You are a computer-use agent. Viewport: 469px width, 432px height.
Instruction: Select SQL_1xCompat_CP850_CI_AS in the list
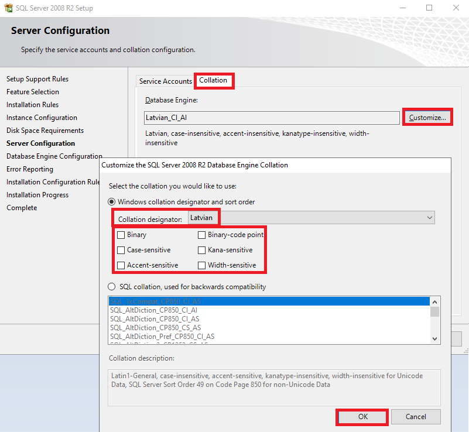click(269, 301)
